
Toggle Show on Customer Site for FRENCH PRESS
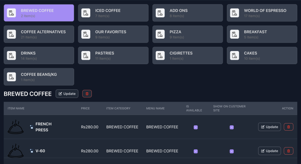click(x=232, y=127)
